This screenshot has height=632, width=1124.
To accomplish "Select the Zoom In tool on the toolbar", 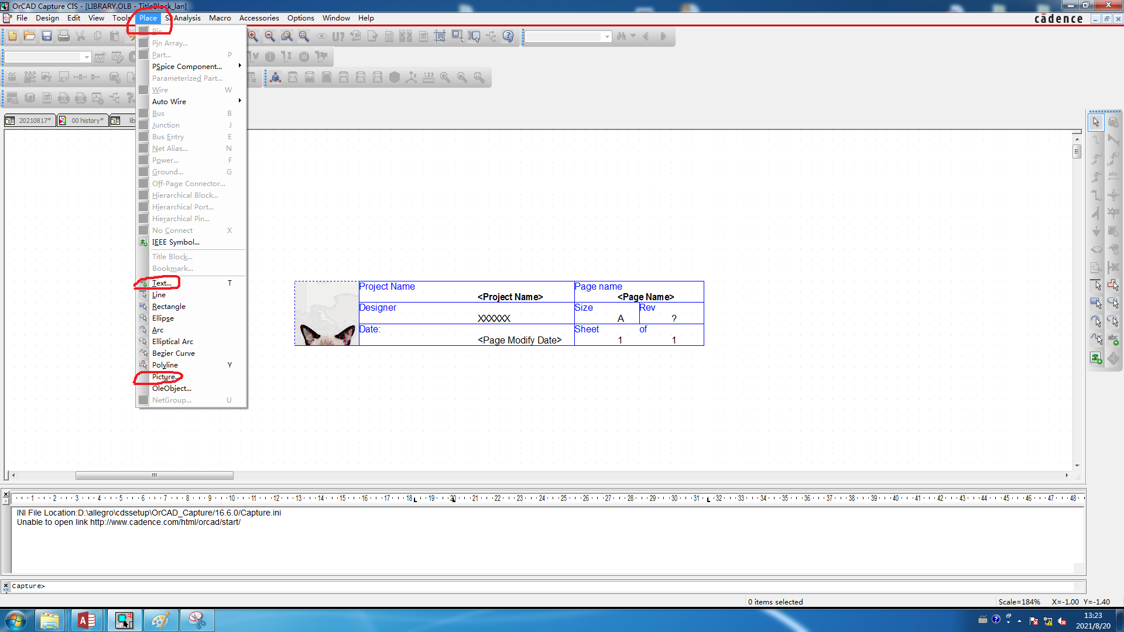I will coord(253,36).
